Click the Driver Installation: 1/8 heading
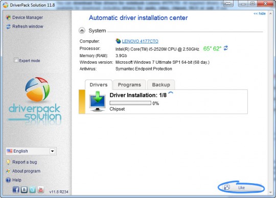Image resolution: width=276 pixels, height=198 pixels. [138, 95]
